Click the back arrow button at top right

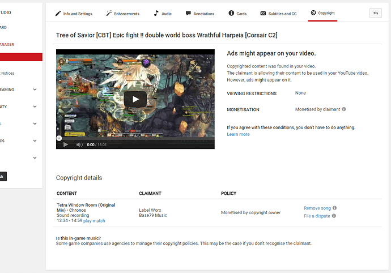pos(375,13)
